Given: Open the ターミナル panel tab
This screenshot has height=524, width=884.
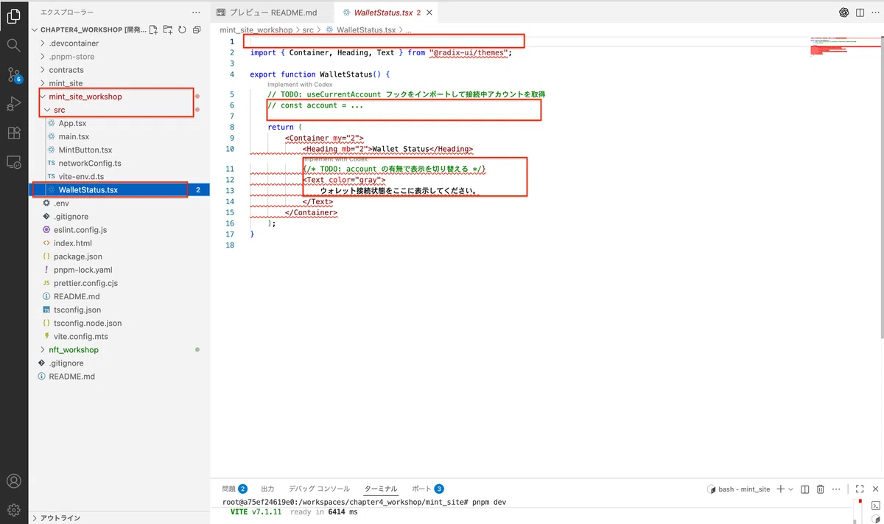Looking at the screenshot, I should pyautogui.click(x=381, y=489).
